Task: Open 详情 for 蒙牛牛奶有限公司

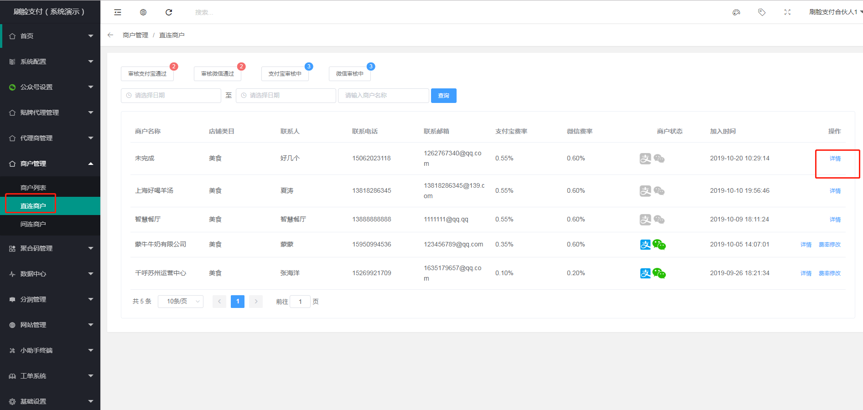Action: click(806, 245)
